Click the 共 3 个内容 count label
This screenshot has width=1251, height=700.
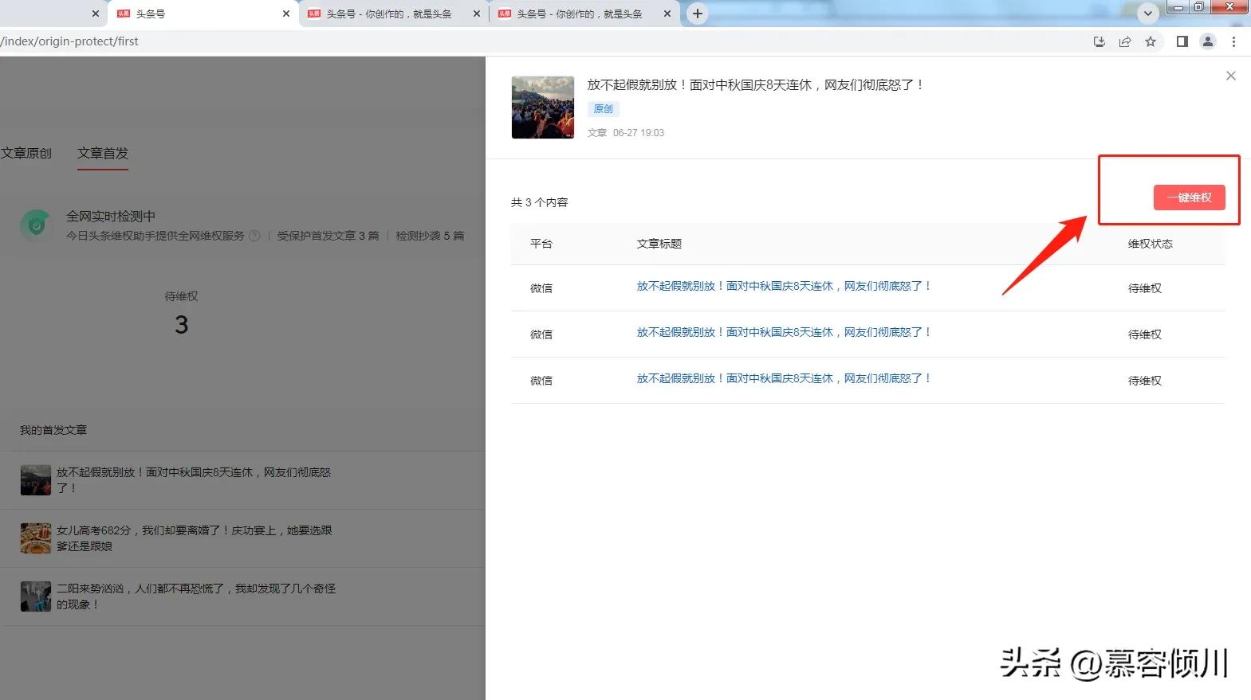[540, 202]
